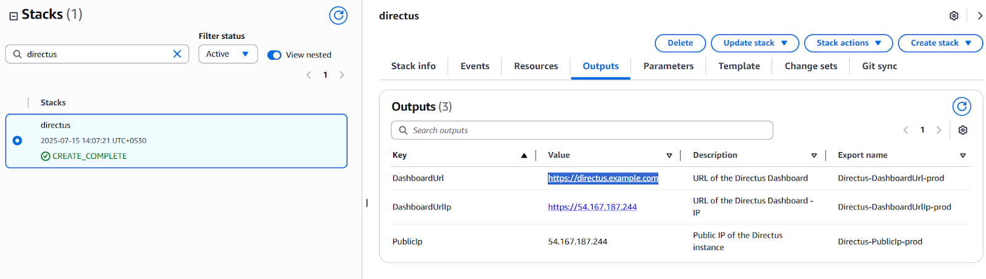Image resolution: width=986 pixels, height=279 pixels.
Task: Click the DashboardUrl key cell
Action: point(418,178)
